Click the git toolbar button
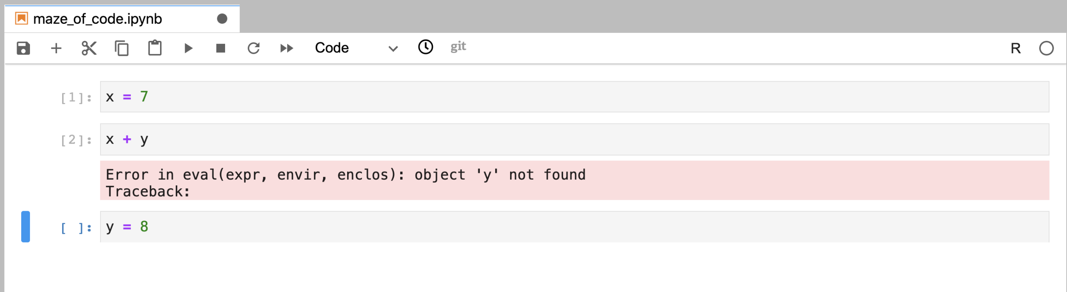1067x292 pixels. 458,47
